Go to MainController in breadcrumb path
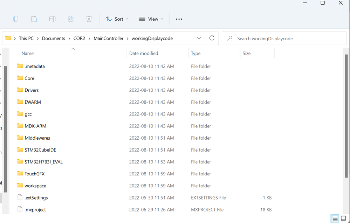 tap(109, 39)
